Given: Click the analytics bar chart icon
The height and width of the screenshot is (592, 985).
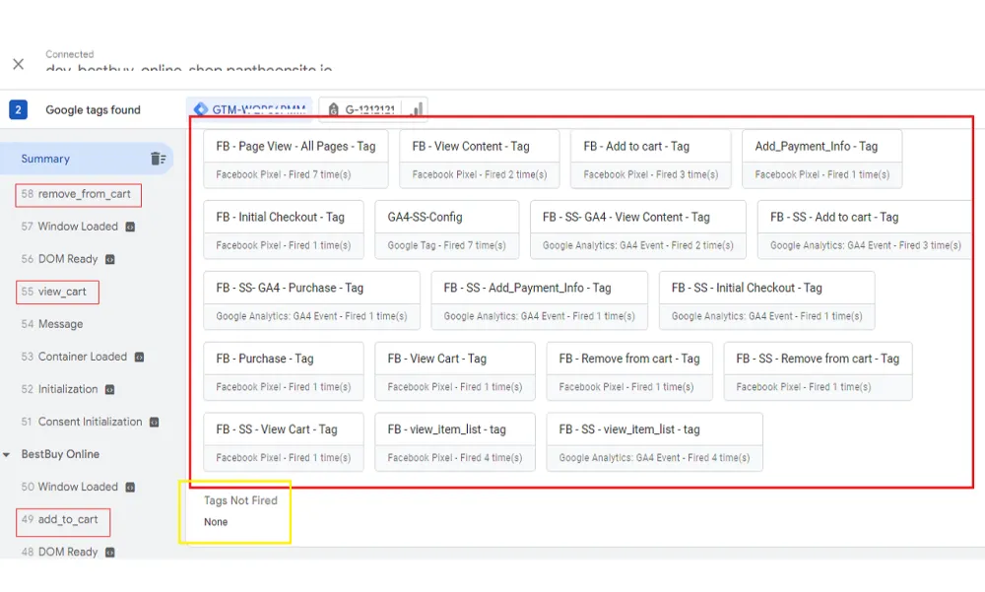Looking at the screenshot, I should click(416, 109).
